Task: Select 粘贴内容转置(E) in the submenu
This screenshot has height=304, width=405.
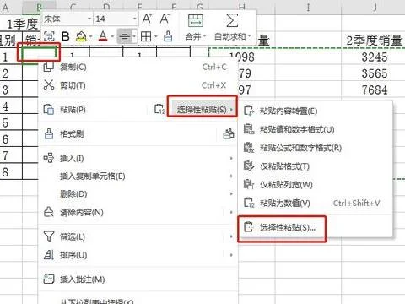Action: pyautogui.click(x=315, y=111)
